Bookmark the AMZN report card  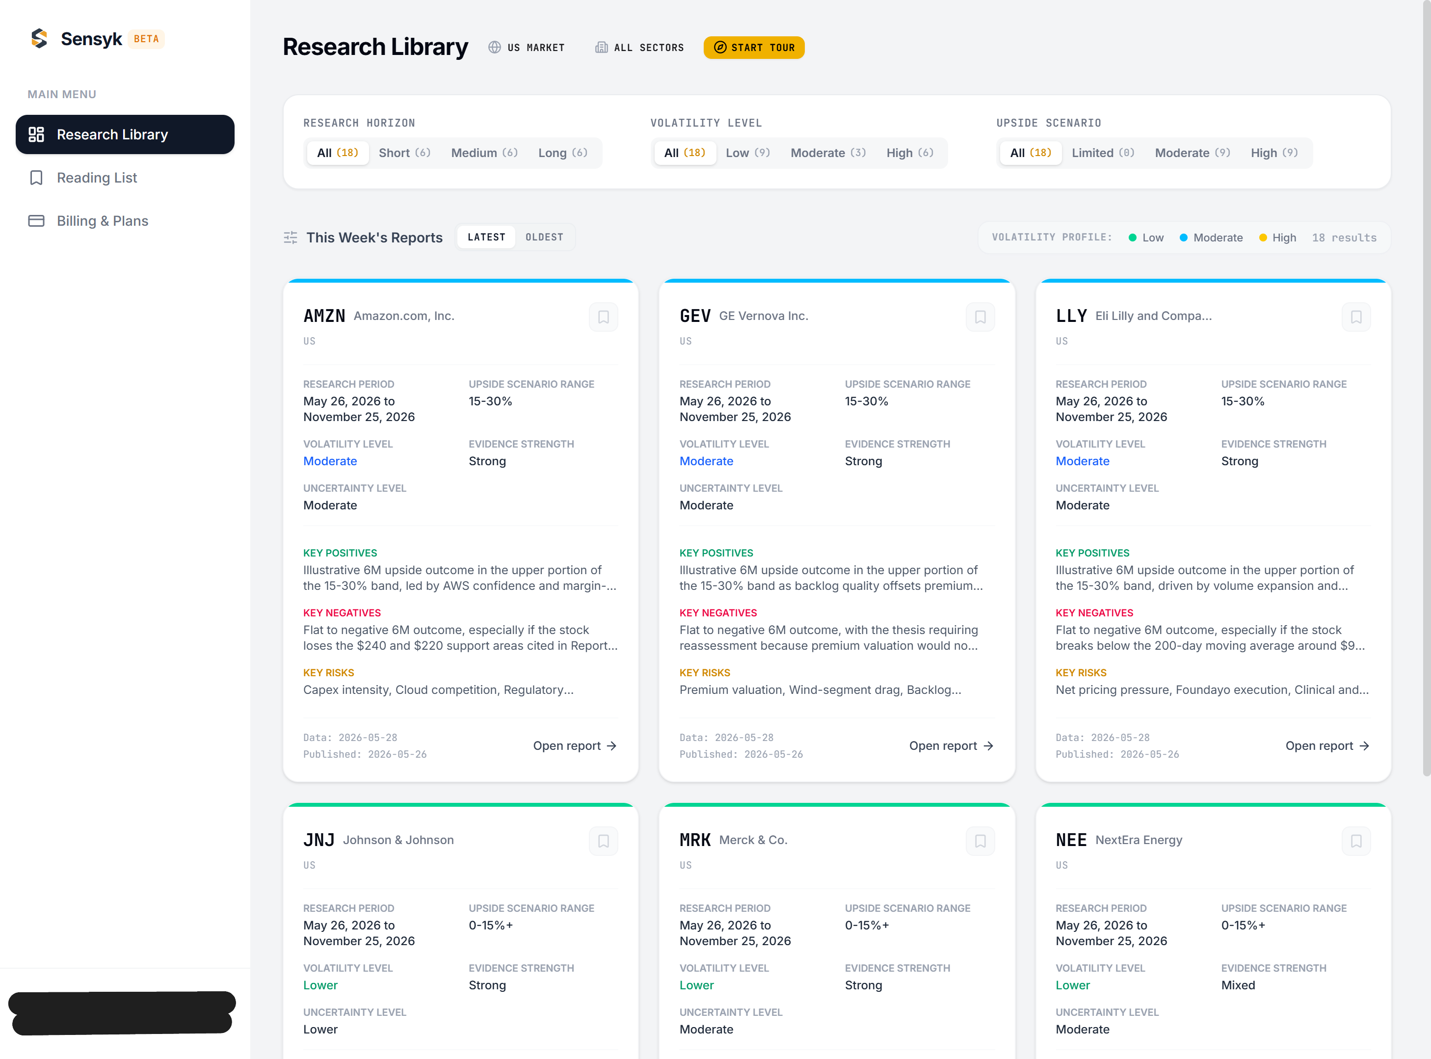click(603, 317)
